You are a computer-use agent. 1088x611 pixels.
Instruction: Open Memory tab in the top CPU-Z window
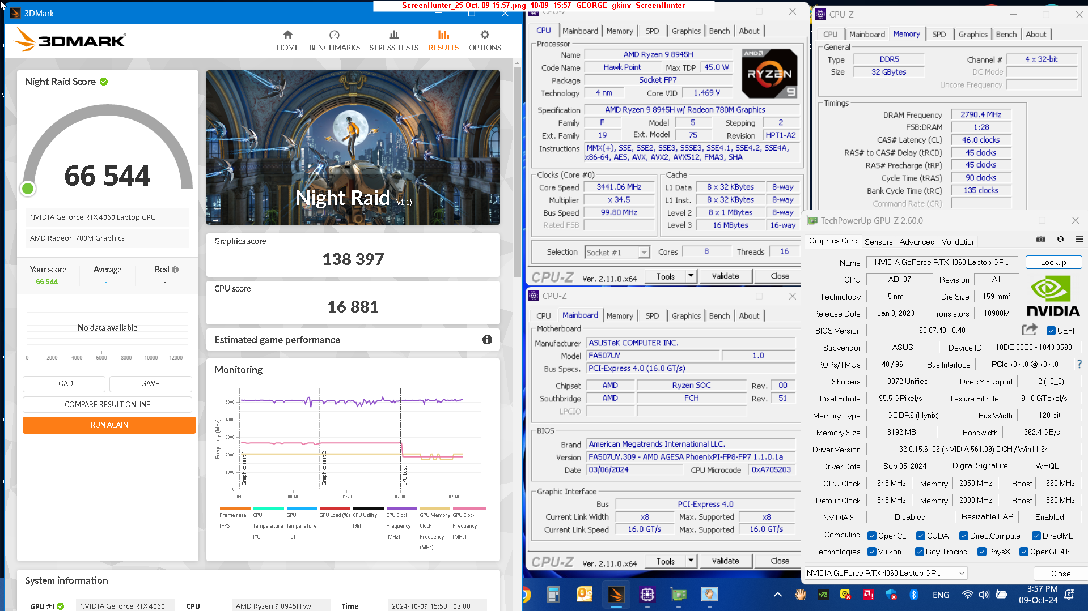click(619, 31)
